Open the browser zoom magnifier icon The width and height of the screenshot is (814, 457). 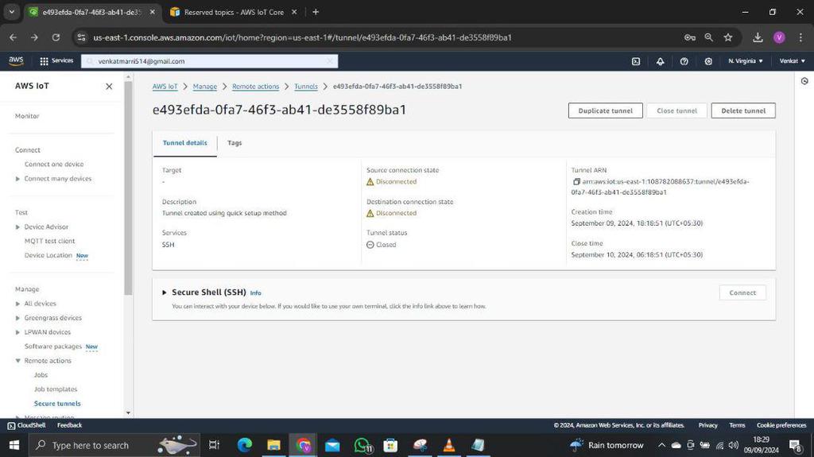point(708,37)
